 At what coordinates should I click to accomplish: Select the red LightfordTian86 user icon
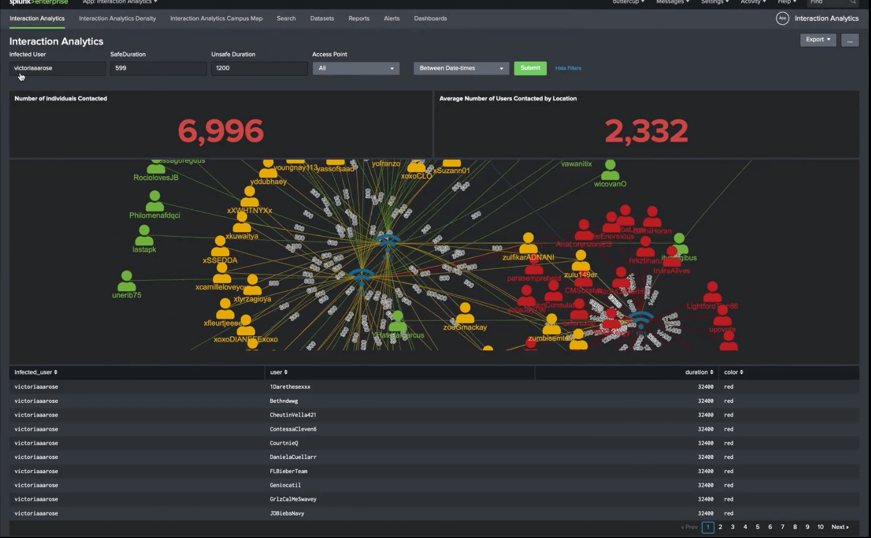click(712, 292)
